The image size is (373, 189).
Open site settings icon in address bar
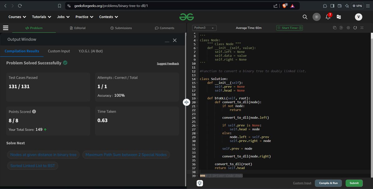pyautogui.click(x=69, y=6)
